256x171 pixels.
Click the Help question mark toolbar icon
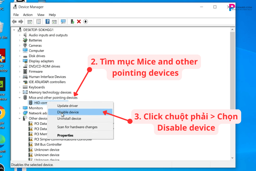coord(47,21)
